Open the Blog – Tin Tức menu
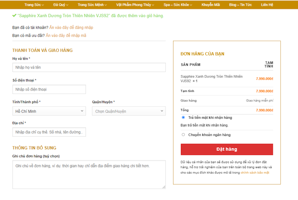The width and height of the screenshot is (298, 200). (240, 5)
